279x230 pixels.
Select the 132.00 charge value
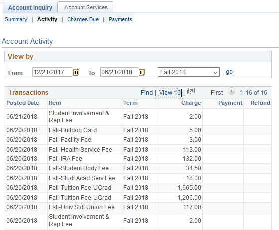(x=192, y=158)
